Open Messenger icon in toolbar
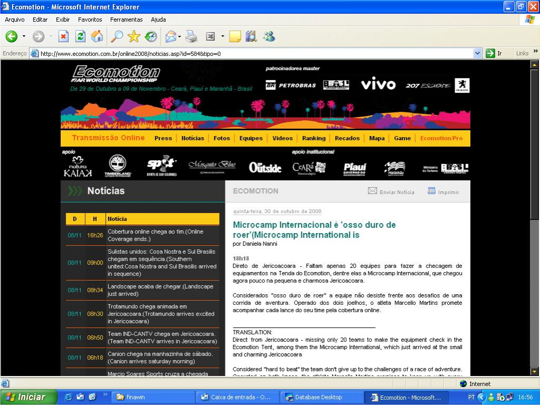The height and width of the screenshot is (405, 540). (269, 36)
